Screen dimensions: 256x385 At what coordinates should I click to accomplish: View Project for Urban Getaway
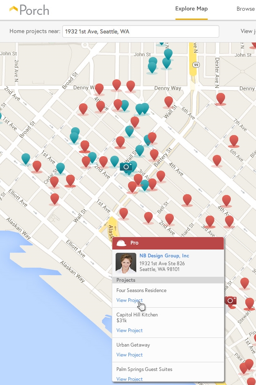click(x=129, y=355)
